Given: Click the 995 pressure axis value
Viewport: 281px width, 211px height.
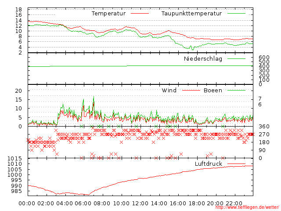Looking at the screenshot, I should [x=17, y=180].
